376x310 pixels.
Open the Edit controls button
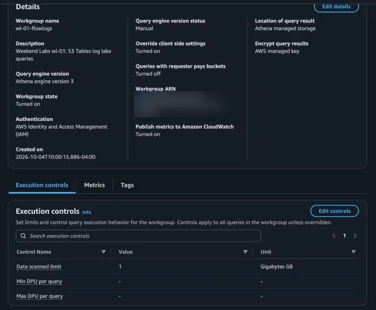pyautogui.click(x=334, y=211)
